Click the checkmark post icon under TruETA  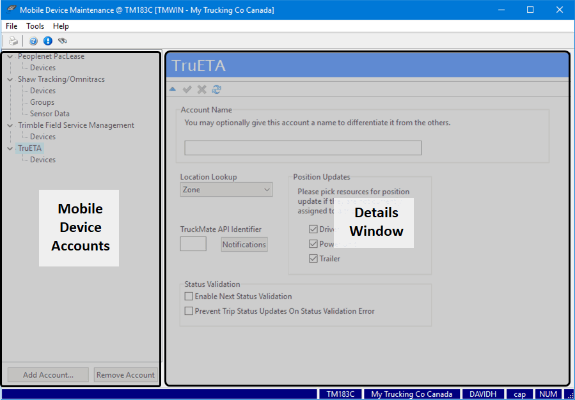pyautogui.click(x=187, y=89)
